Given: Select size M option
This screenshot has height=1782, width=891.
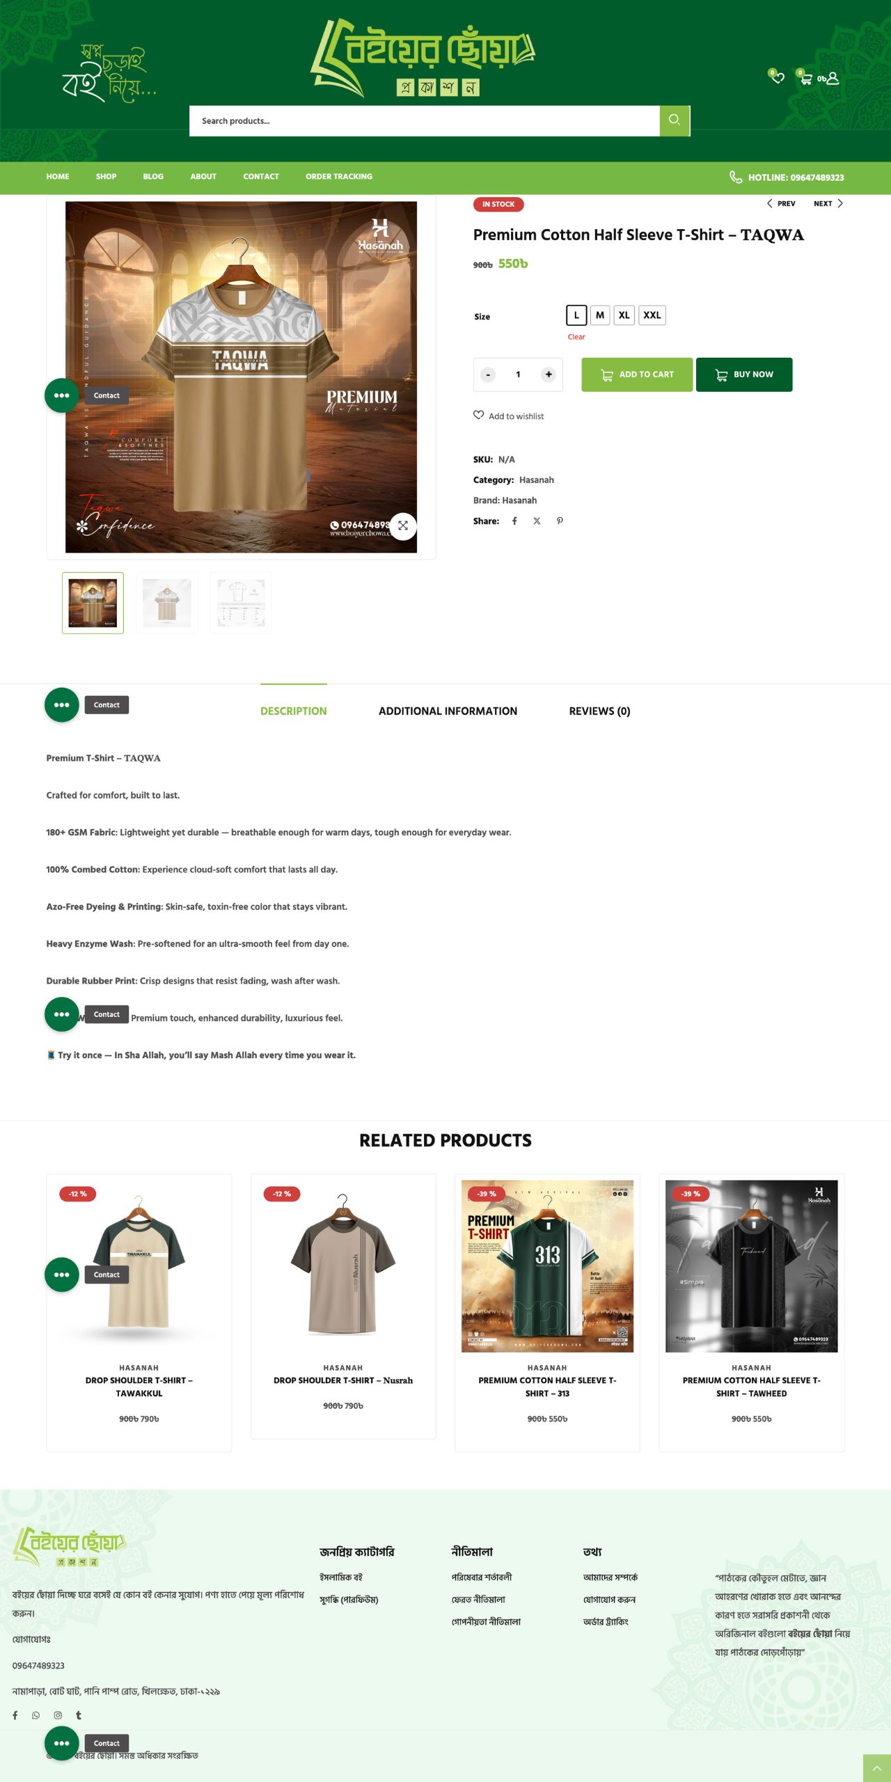Looking at the screenshot, I should [x=599, y=315].
